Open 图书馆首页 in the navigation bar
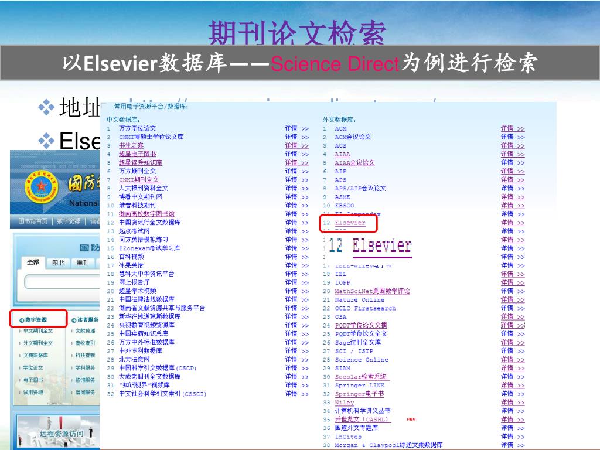 33,221
